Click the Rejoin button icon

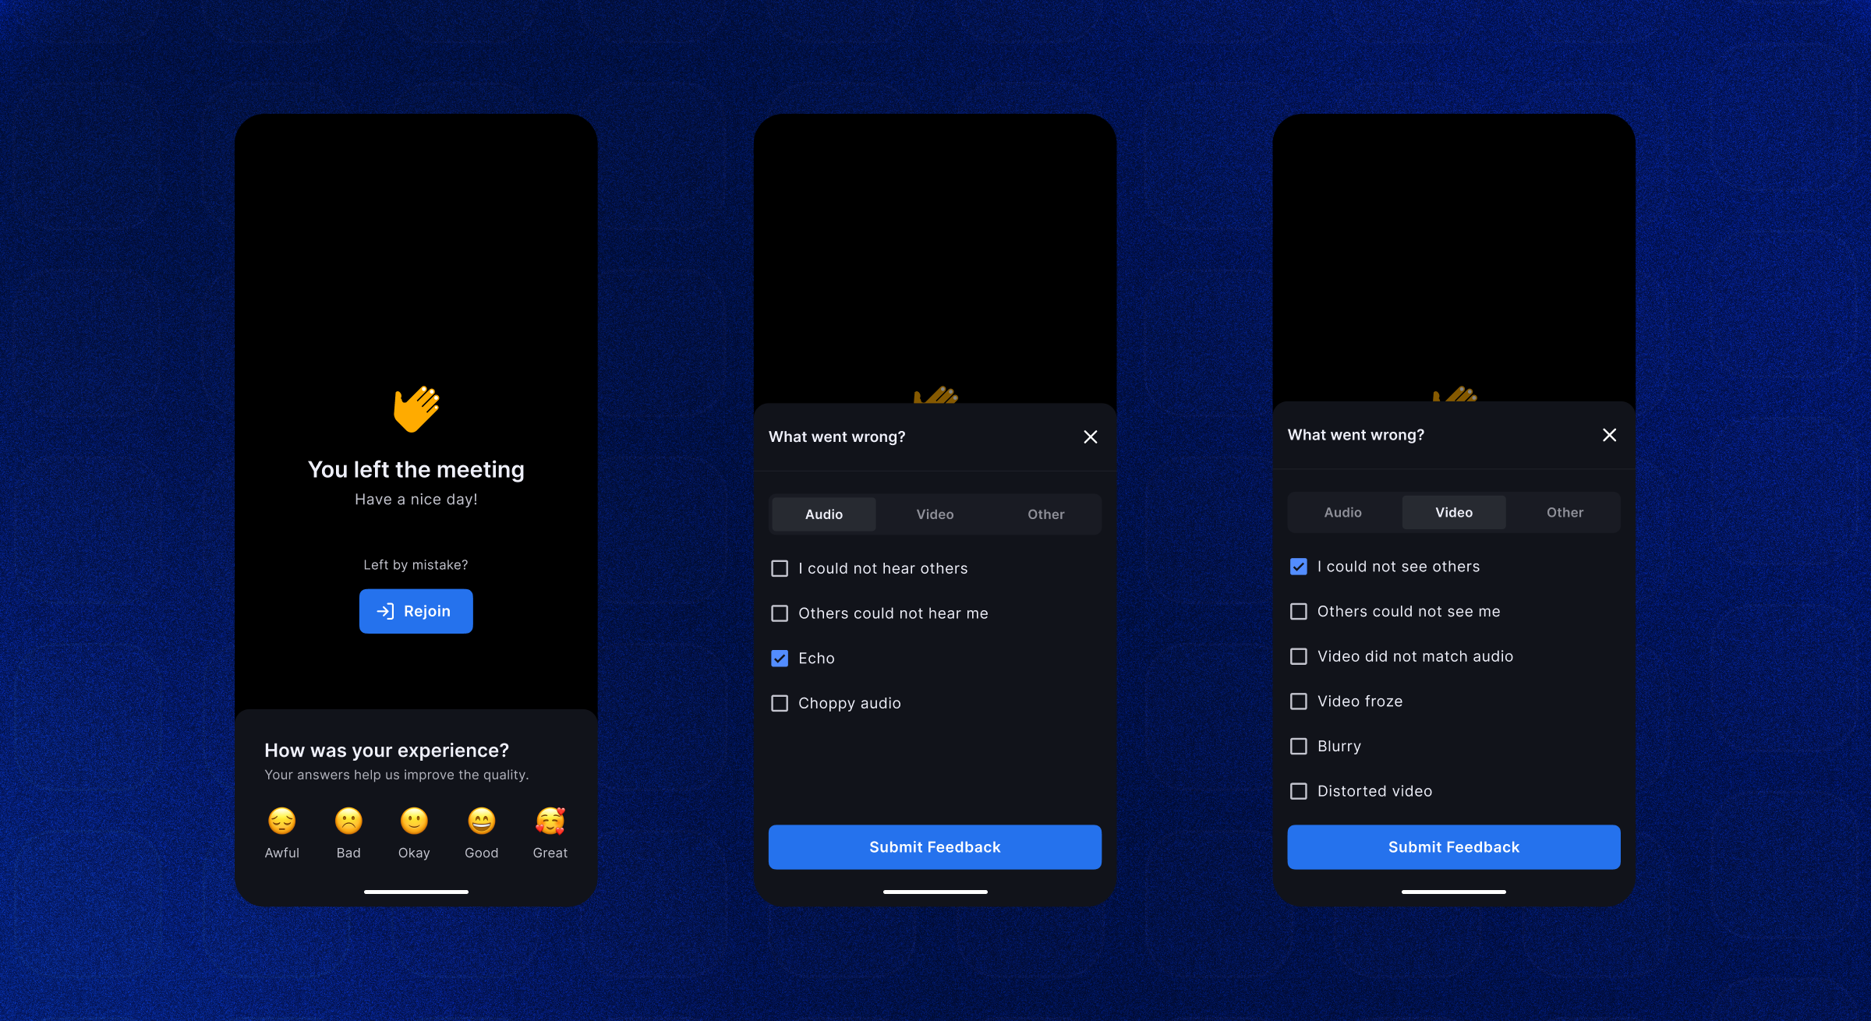tap(386, 611)
